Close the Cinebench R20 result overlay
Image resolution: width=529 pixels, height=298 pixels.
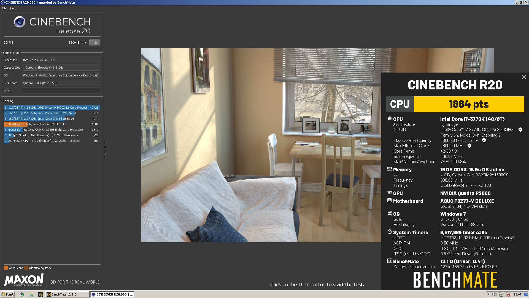[x=524, y=77]
